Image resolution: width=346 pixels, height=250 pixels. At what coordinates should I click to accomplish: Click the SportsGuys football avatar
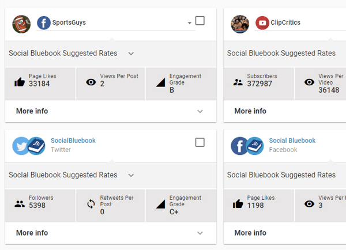[x=21, y=24]
